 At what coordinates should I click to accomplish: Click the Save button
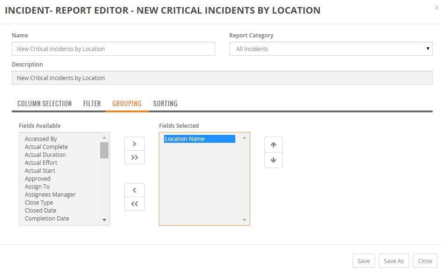[364, 261]
